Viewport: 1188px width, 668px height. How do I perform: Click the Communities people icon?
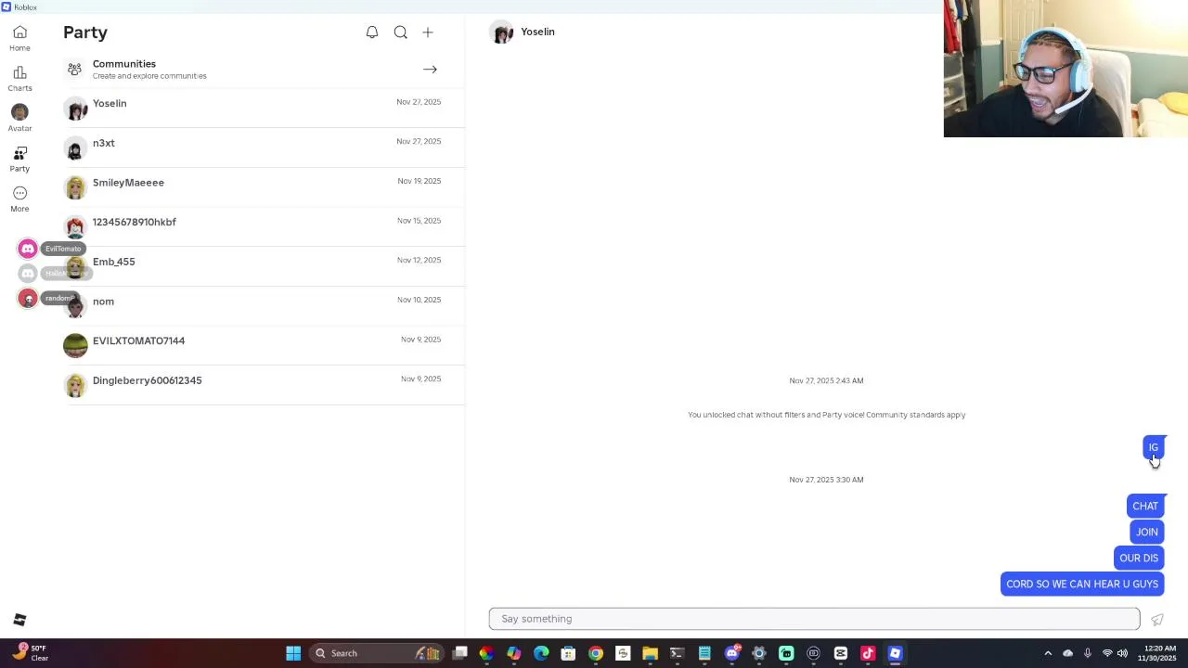(x=75, y=70)
